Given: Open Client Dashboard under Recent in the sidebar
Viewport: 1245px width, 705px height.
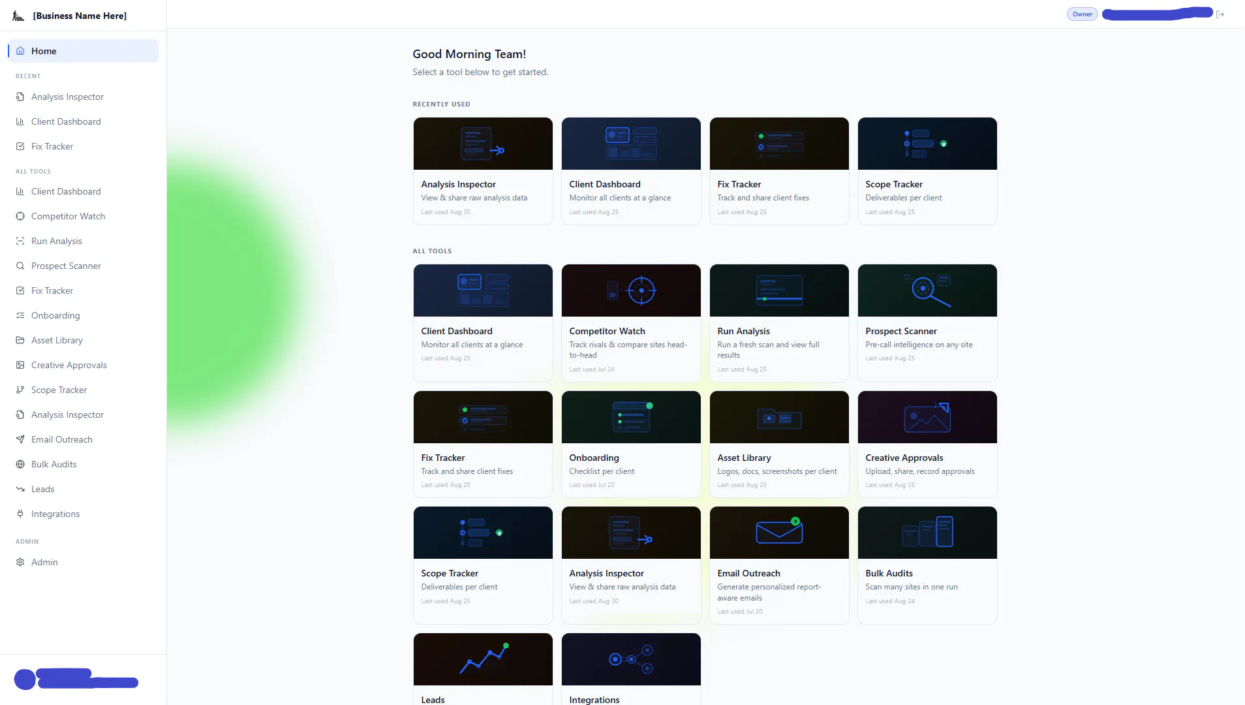Looking at the screenshot, I should [83, 121].
